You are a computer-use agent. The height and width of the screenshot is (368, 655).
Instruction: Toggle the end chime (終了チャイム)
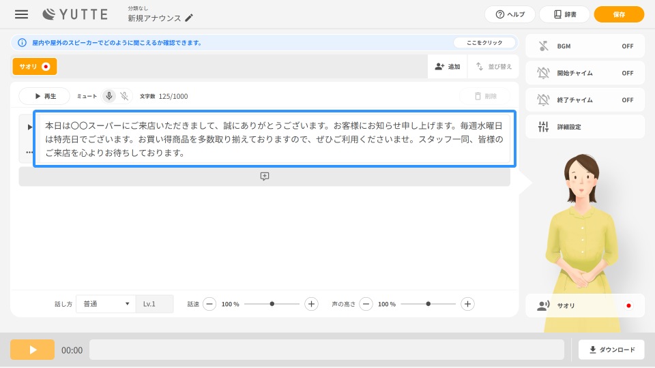pyautogui.click(x=585, y=100)
